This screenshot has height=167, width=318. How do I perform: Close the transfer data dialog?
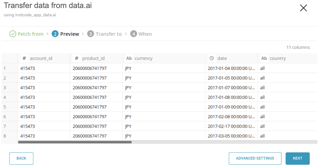303,8
